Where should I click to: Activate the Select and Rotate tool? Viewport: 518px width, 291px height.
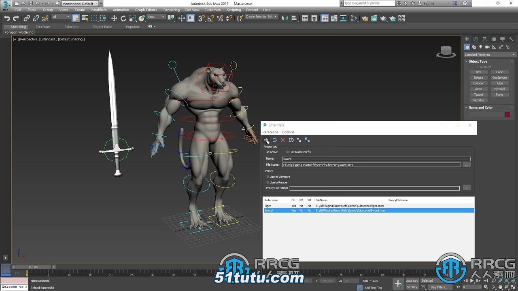(123, 18)
